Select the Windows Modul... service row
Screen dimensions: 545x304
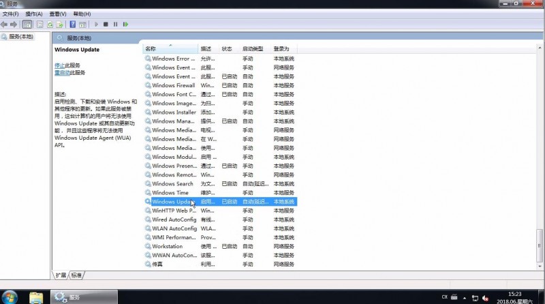click(220, 157)
